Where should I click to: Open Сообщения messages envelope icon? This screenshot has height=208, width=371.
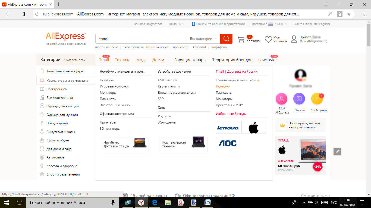pos(317,99)
